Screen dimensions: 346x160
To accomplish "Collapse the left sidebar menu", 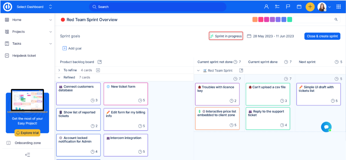I will tap(27, 155).
